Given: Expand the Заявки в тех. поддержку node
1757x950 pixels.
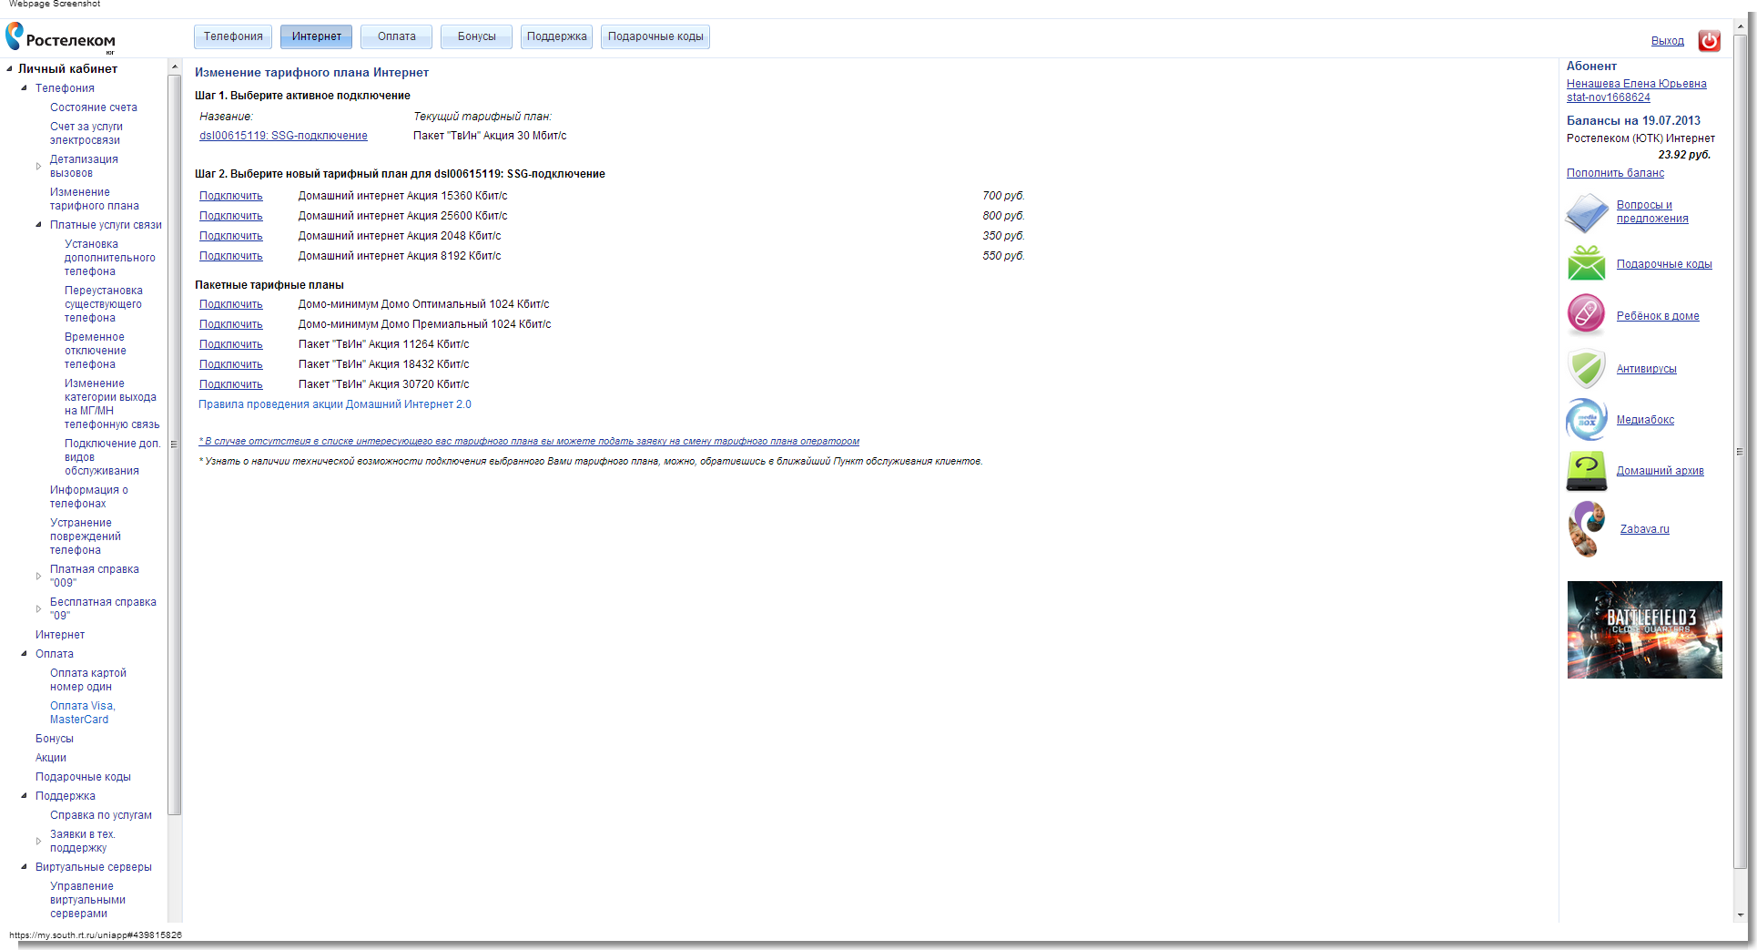Looking at the screenshot, I should pos(38,841).
